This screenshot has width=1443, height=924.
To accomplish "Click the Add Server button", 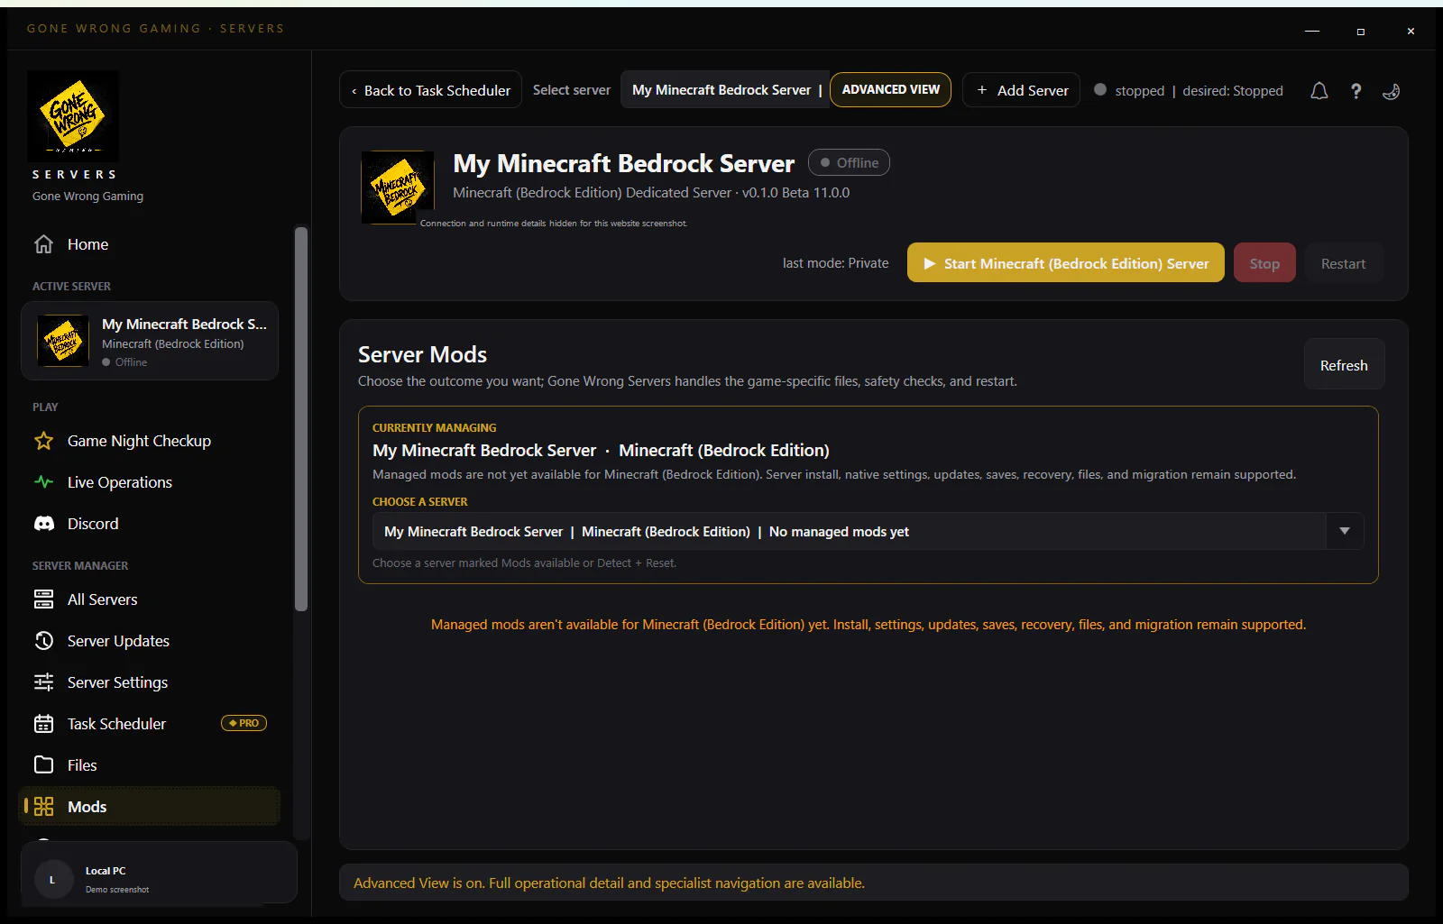I will tap(1021, 90).
